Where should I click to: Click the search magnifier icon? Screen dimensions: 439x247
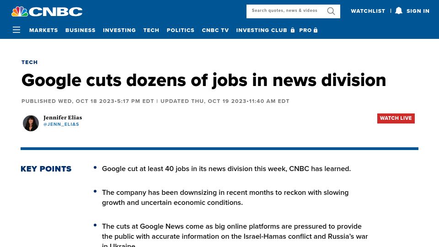(x=331, y=11)
